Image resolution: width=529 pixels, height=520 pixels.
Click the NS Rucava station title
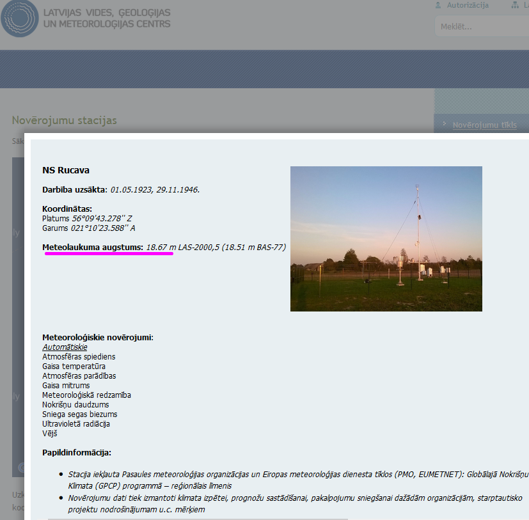(x=66, y=170)
